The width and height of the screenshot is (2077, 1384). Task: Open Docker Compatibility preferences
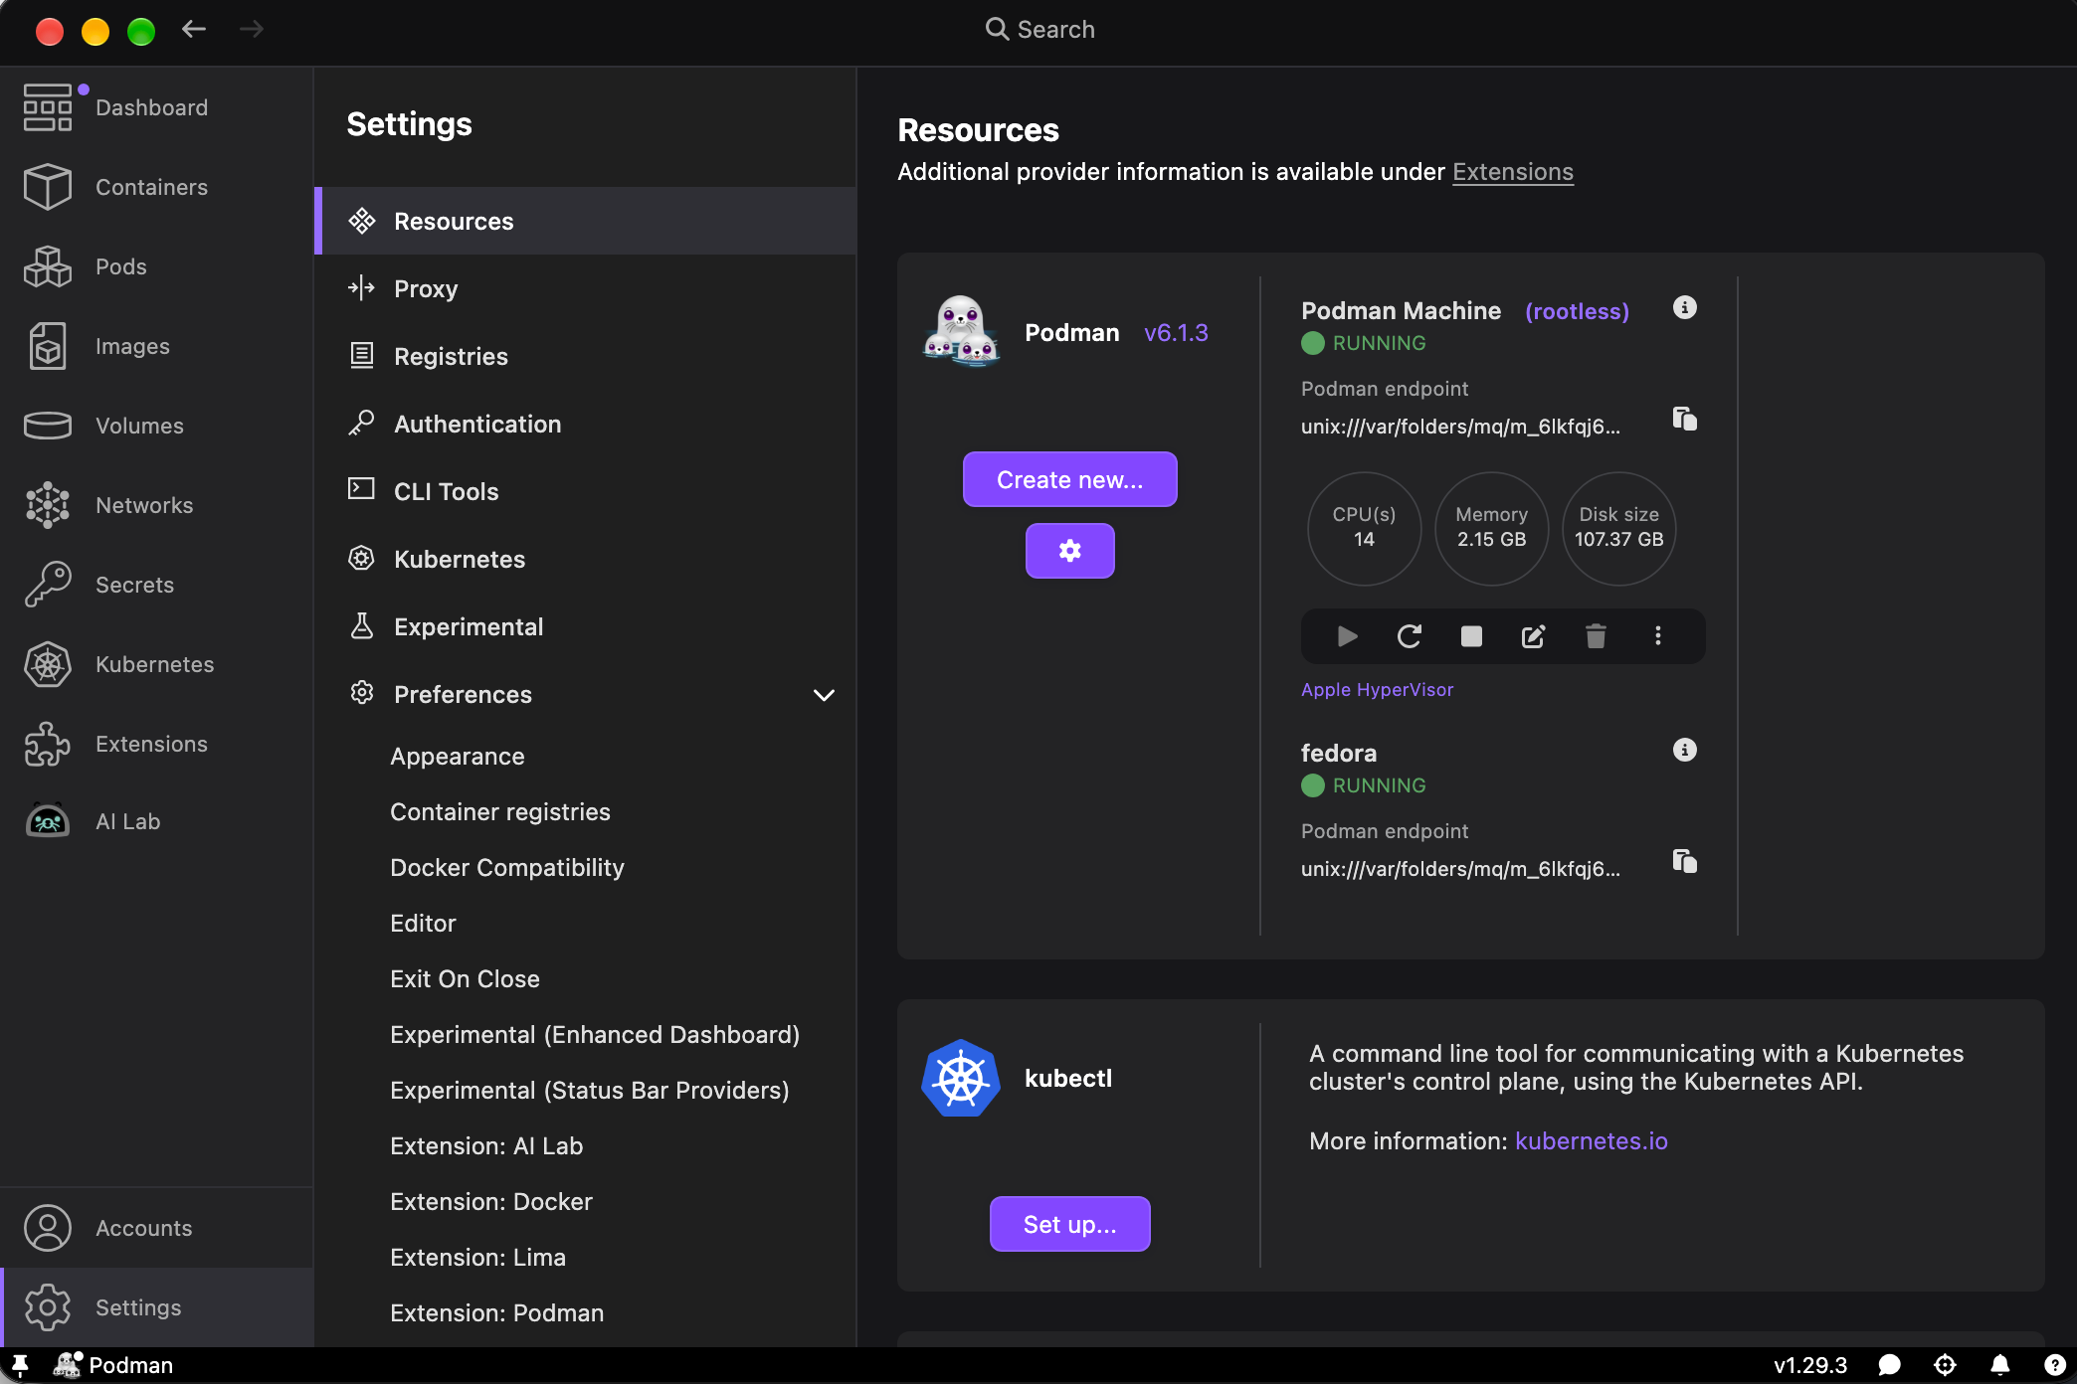(x=586, y=868)
